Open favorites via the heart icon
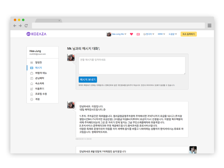 pos(131,34)
